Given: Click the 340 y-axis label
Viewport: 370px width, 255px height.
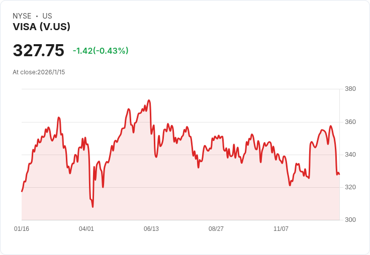Looking at the screenshot, I should click(350, 155).
